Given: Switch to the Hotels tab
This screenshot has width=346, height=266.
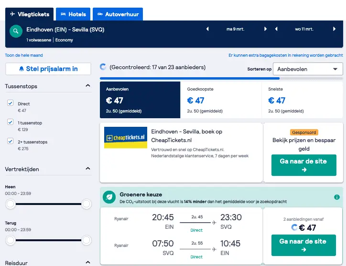Looking at the screenshot, I should 73,14.
